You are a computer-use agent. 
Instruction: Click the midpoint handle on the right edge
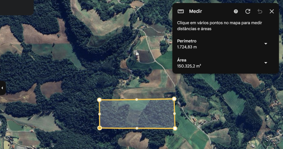(x=174, y=113)
